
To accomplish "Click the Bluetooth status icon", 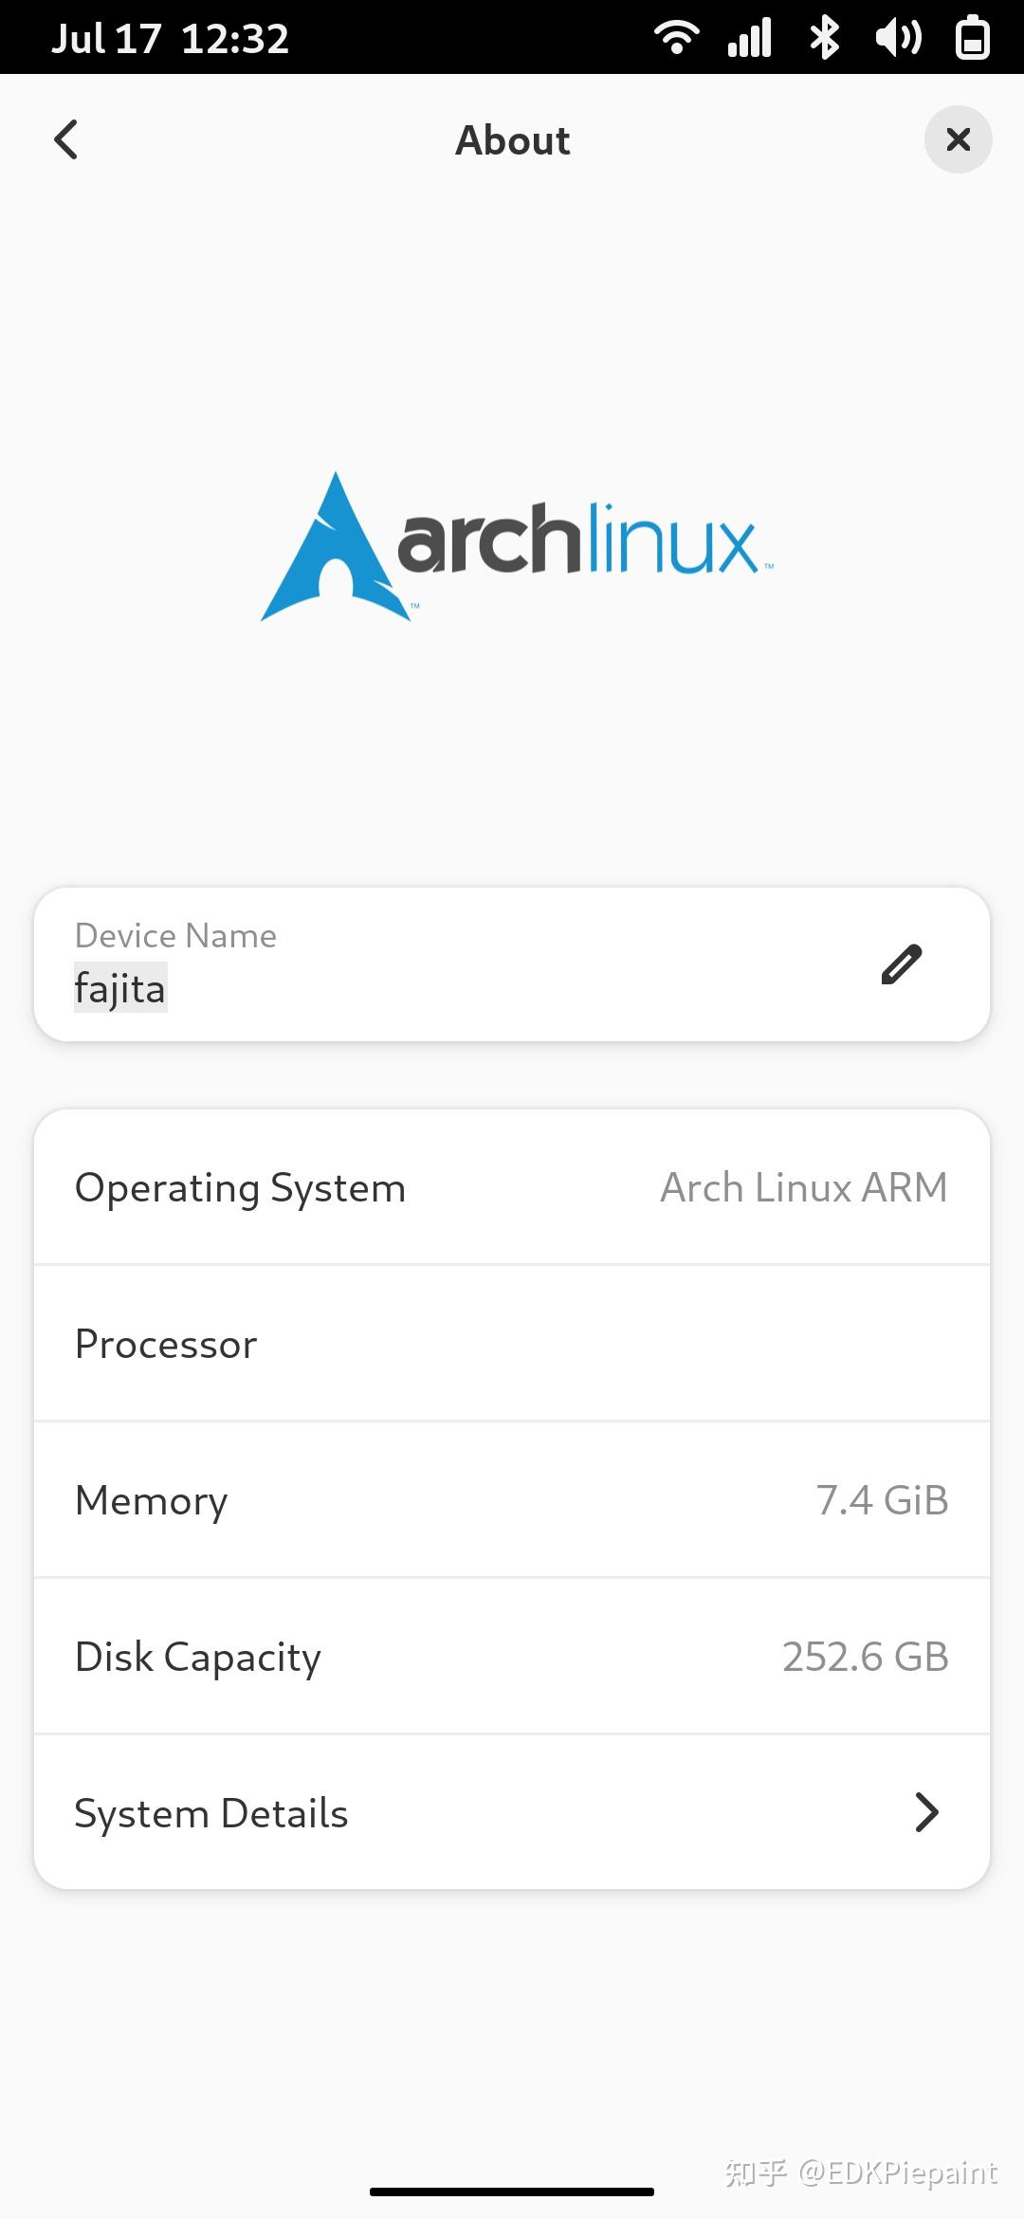I will tap(824, 38).
